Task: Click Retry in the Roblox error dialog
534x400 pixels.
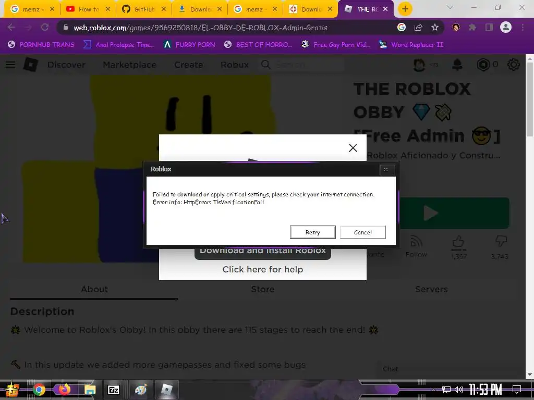Action: [x=313, y=232]
